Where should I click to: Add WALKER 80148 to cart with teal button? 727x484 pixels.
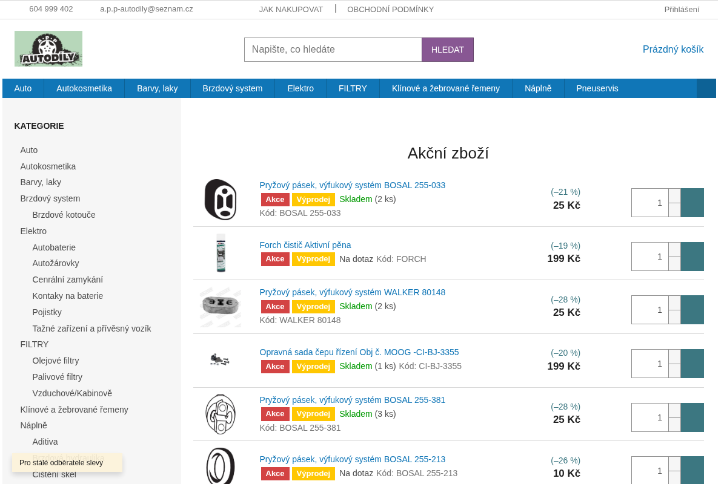pos(692,310)
